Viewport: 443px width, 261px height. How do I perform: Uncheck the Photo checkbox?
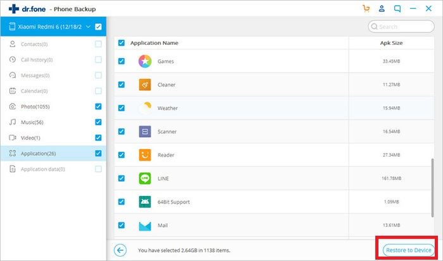tap(98, 106)
